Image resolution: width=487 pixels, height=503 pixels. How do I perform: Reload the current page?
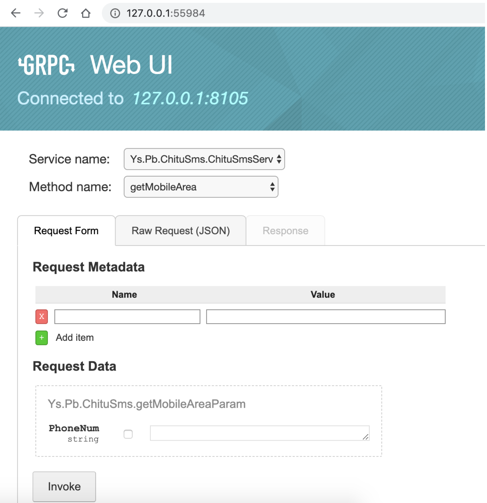62,13
